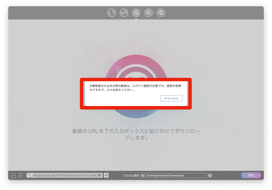Click the こちらに保存 label

(131, 176)
